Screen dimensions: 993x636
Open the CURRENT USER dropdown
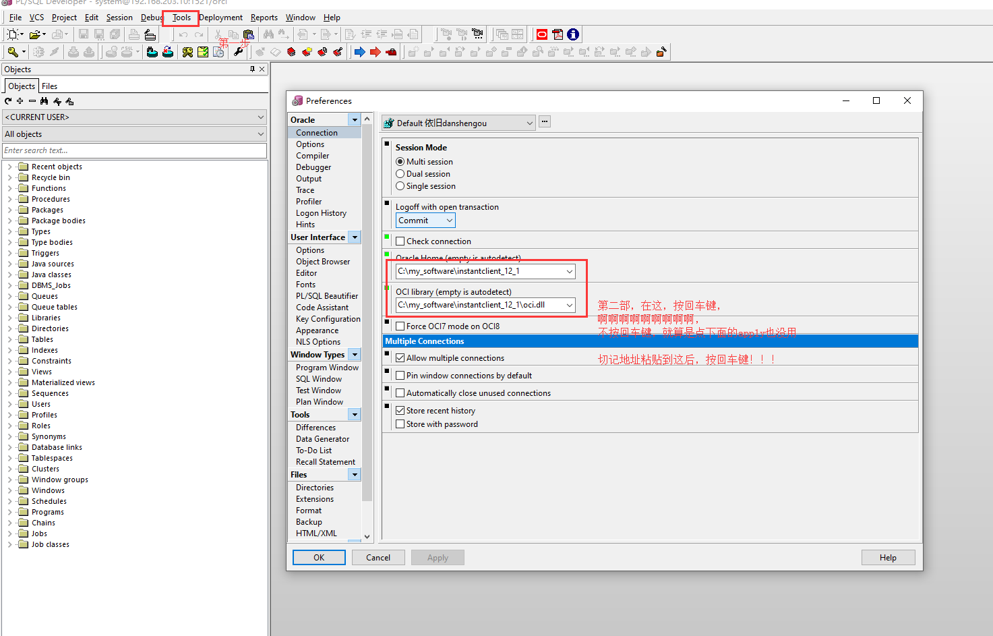[135, 117]
